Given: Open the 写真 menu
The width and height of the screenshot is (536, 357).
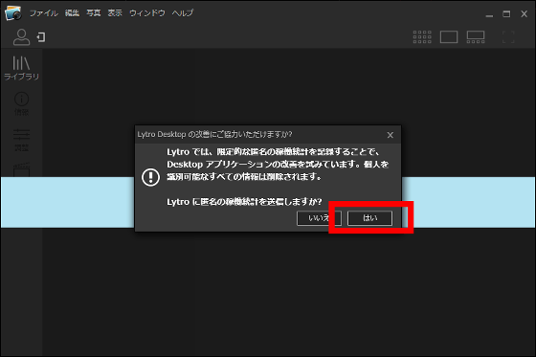Looking at the screenshot, I should [94, 13].
